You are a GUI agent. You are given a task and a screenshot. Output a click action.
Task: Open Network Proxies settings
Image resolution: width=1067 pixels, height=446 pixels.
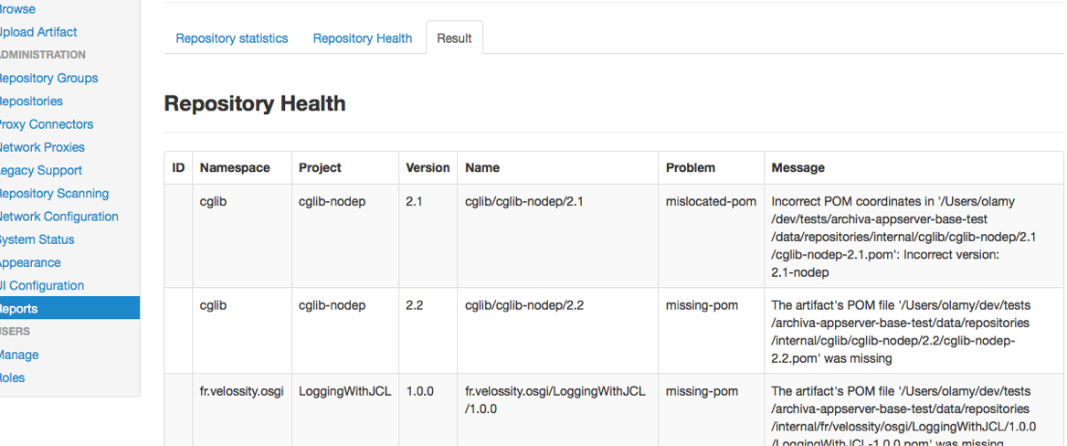(x=41, y=147)
